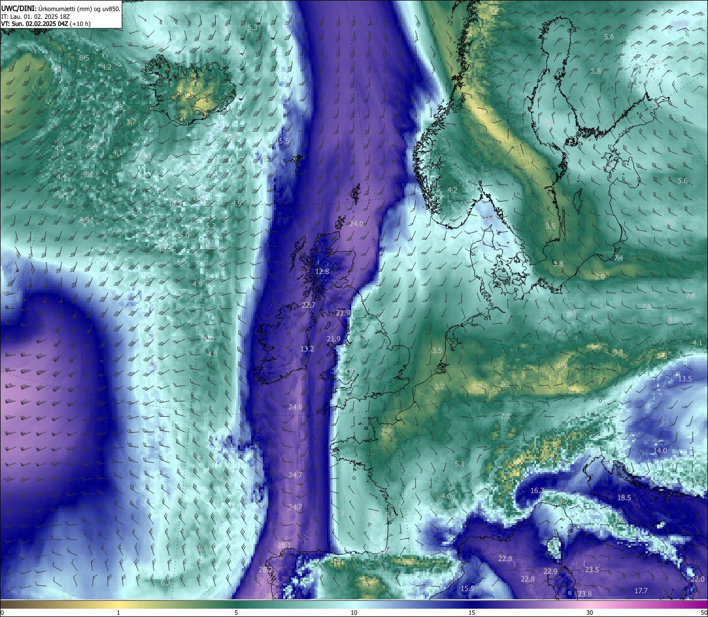Click the '24.0' value north of Scotland
The image size is (708, 617).
point(357,224)
